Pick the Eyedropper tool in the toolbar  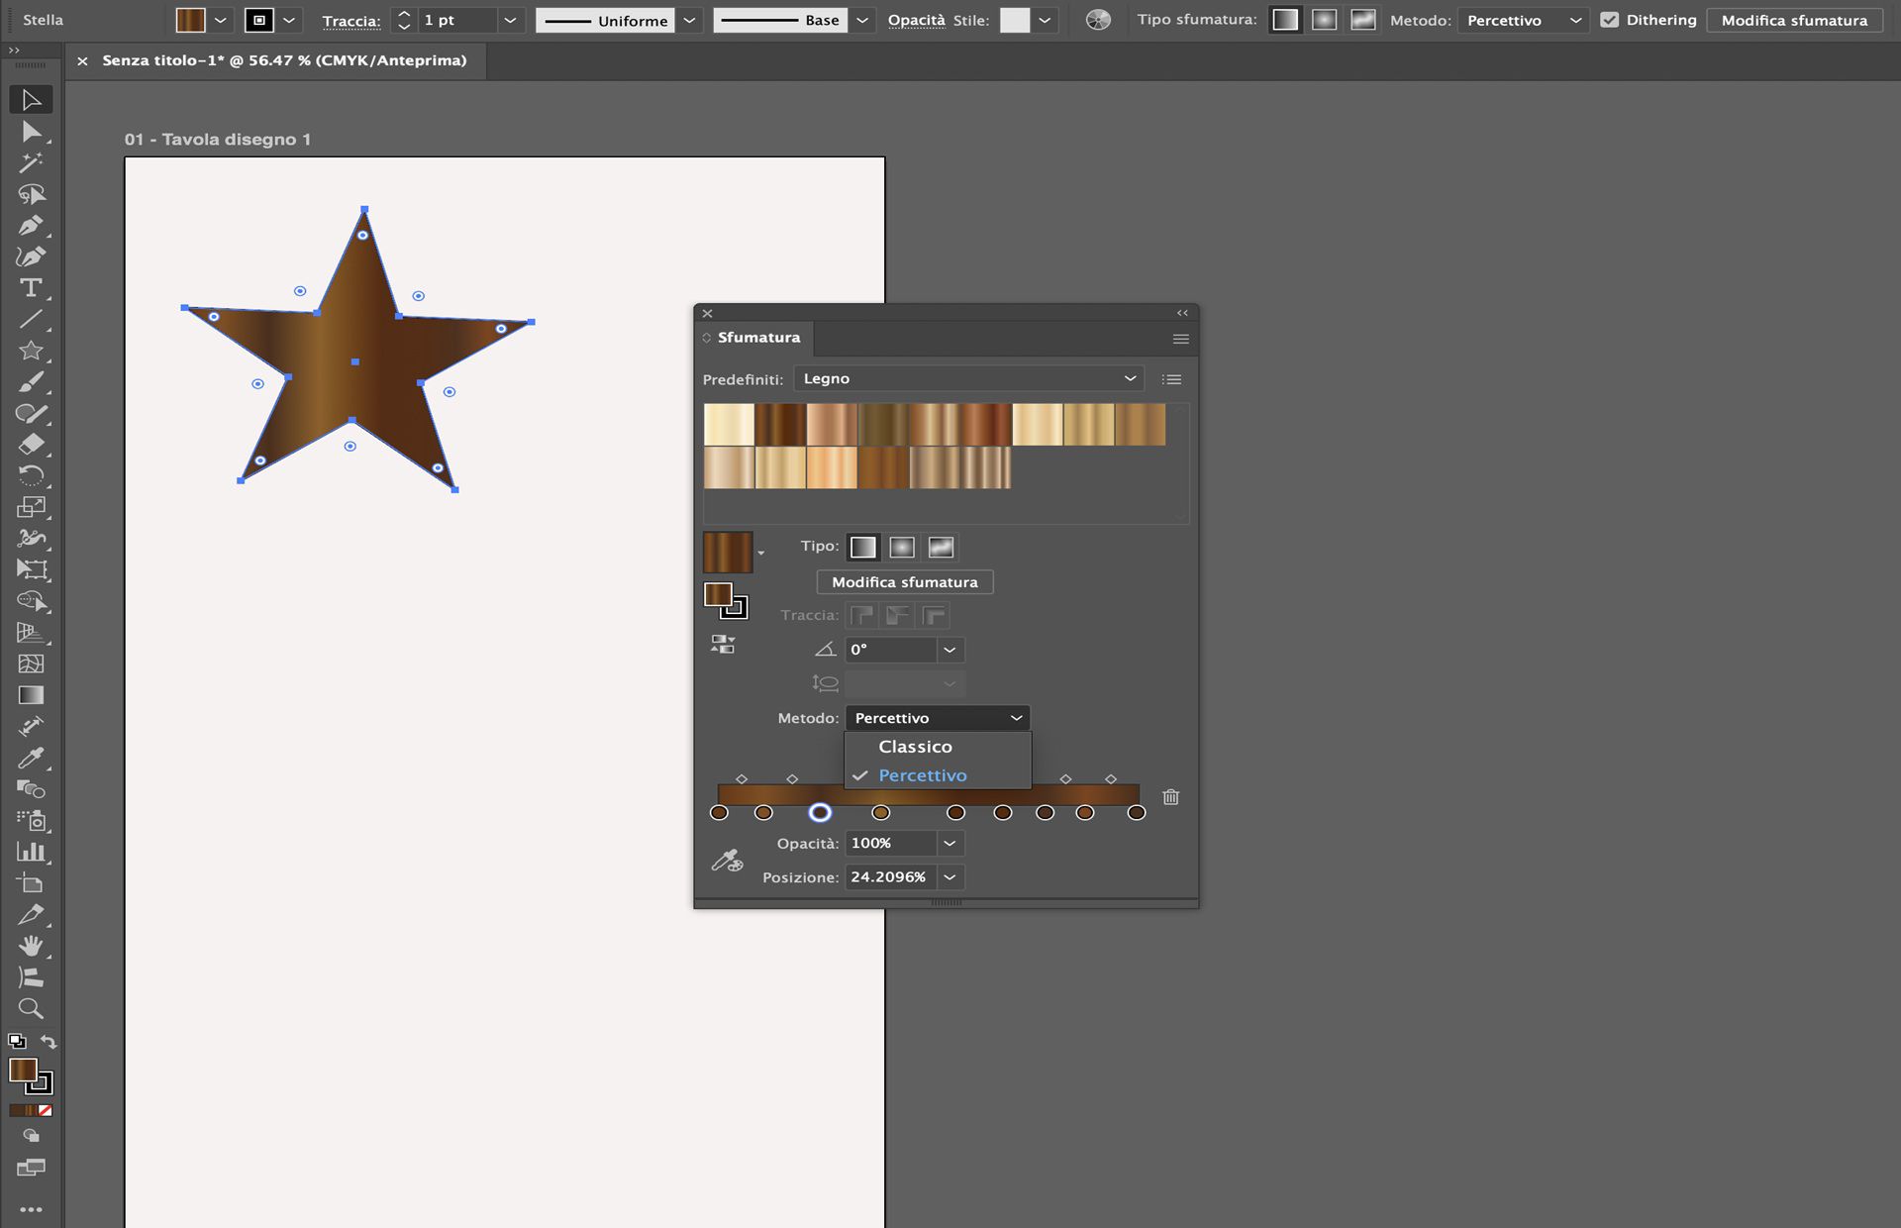[32, 759]
